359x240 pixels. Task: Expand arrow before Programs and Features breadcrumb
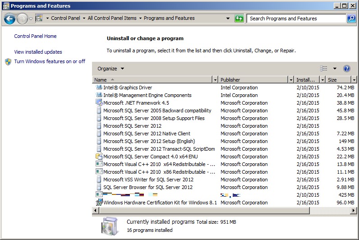pos(140,18)
